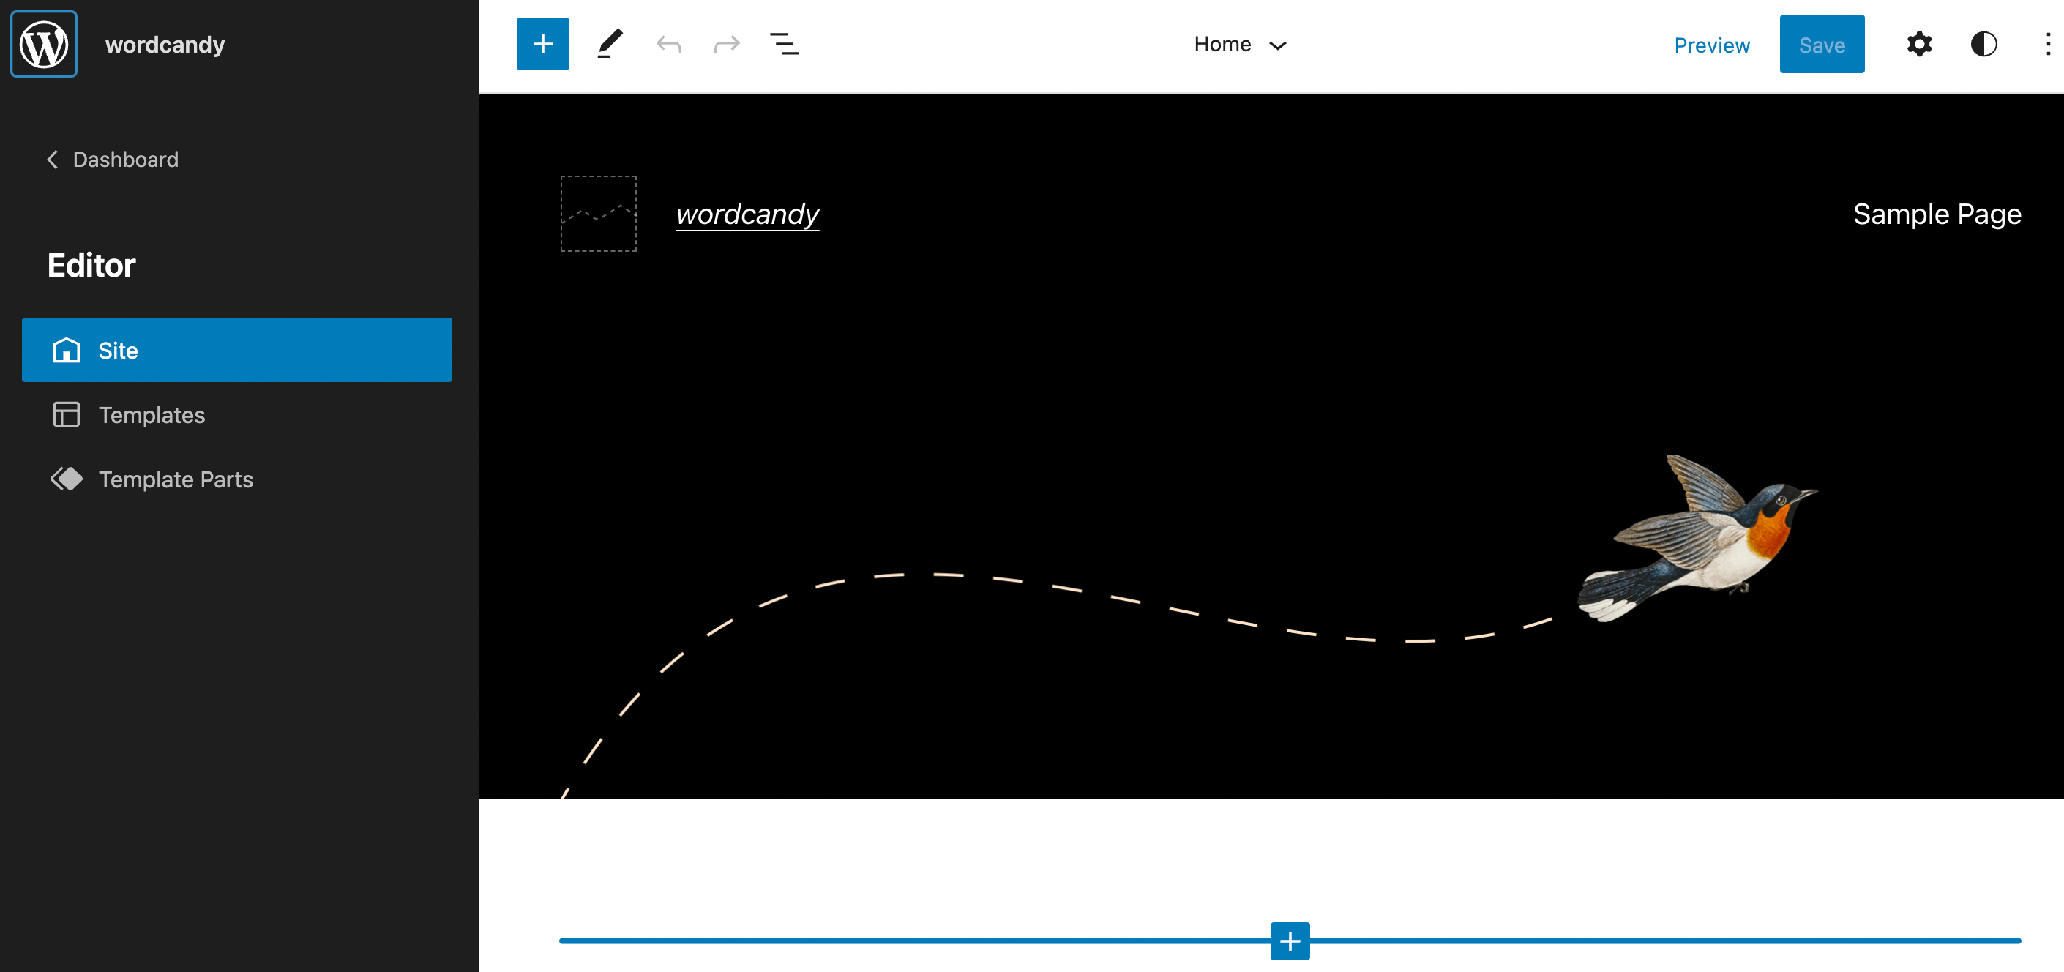The image size is (2064, 972).
Task: Open the three-dot Options menu
Action: coord(2047,44)
